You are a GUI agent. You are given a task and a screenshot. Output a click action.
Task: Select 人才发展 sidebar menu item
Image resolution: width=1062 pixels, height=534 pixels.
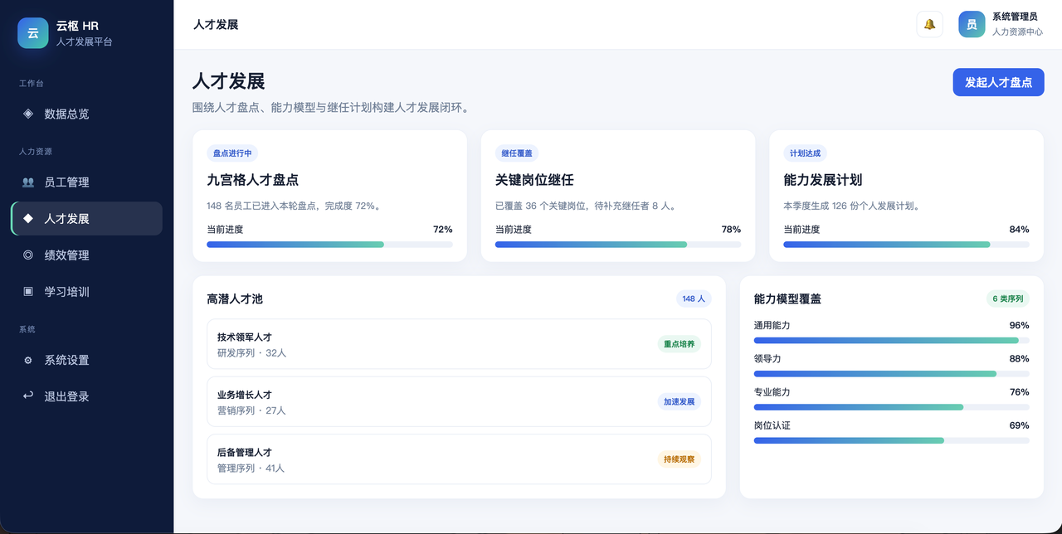86,219
